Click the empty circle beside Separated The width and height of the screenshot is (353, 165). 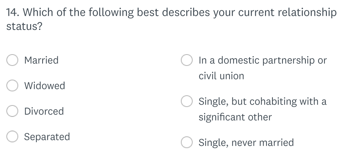(x=12, y=137)
